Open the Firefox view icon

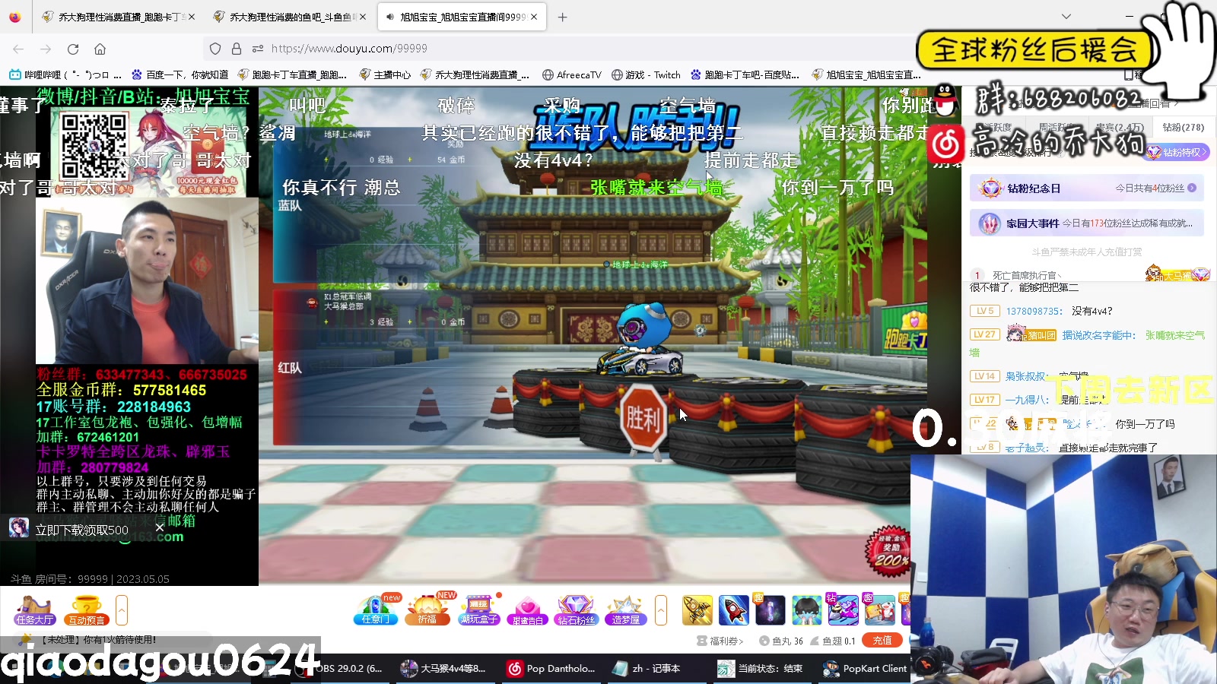[15, 17]
